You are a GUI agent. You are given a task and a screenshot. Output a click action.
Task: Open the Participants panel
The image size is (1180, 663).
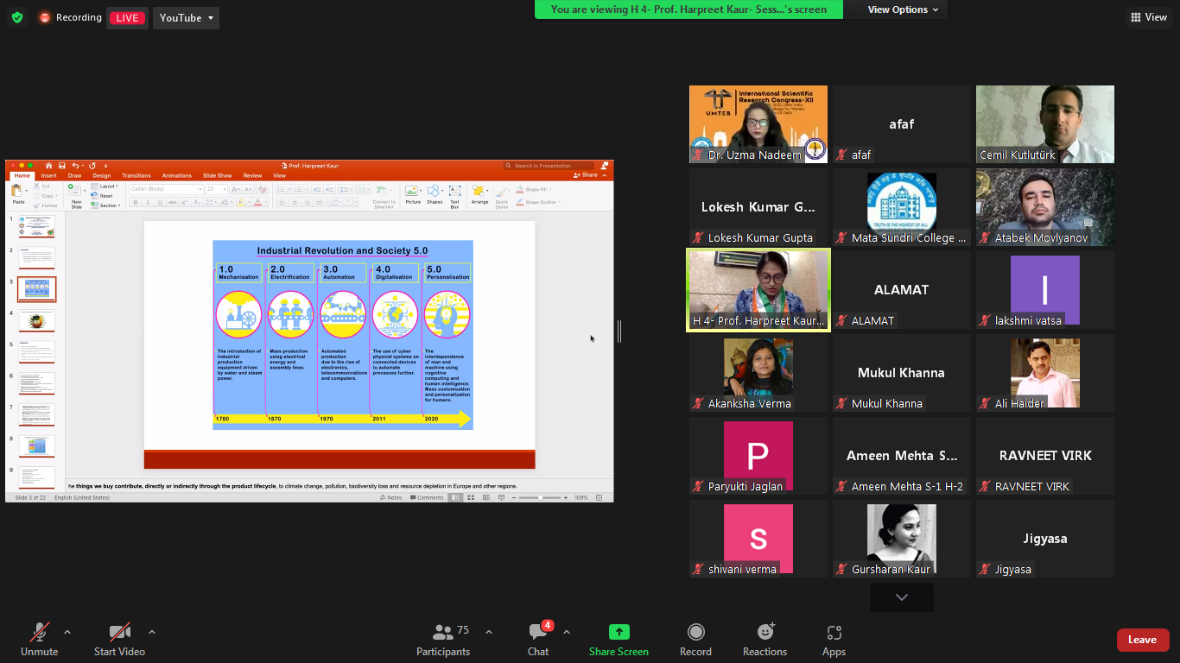pyautogui.click(x=443, y=640)
